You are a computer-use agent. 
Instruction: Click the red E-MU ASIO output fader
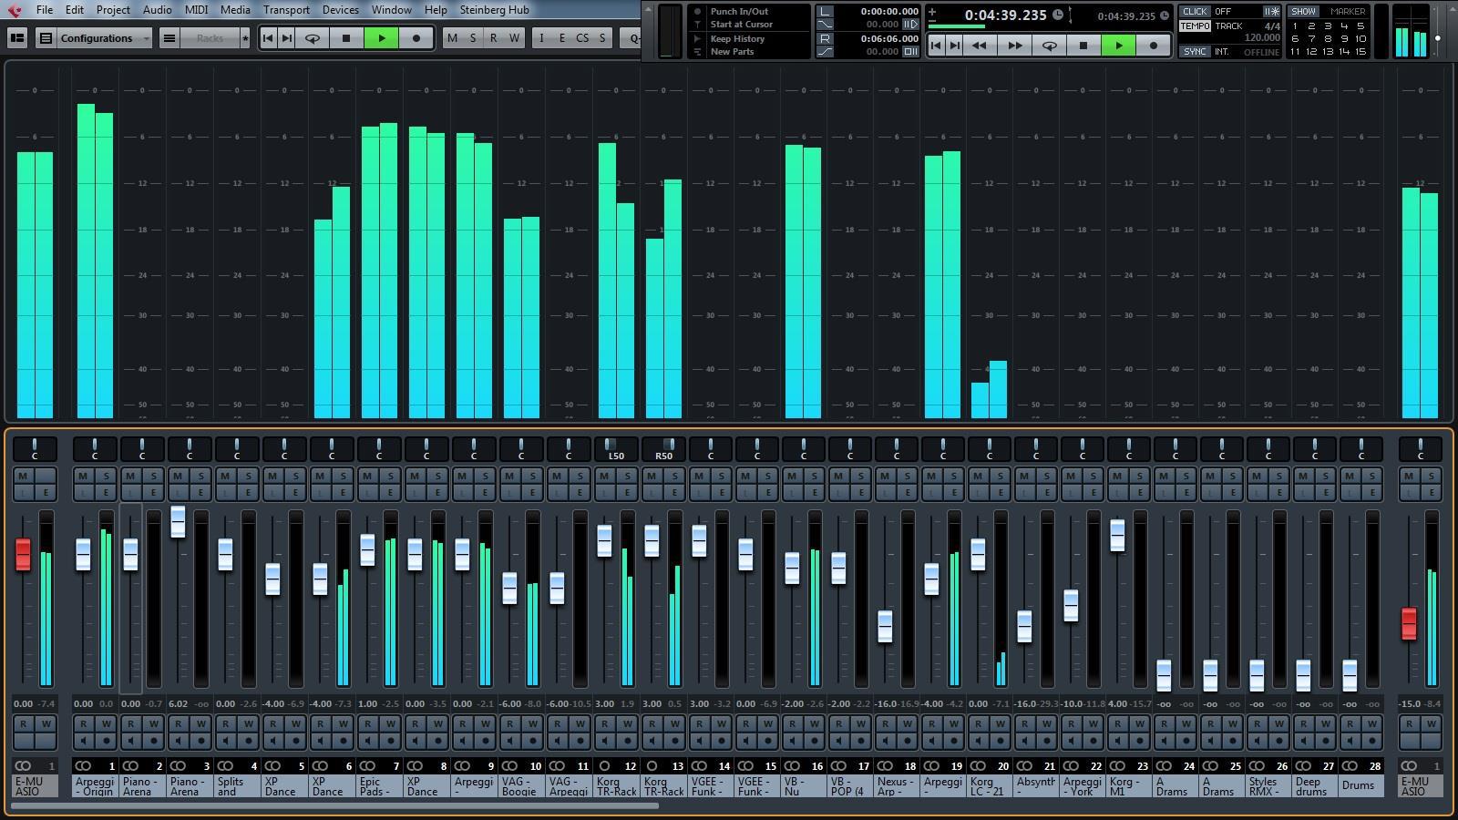(1409, 624)
